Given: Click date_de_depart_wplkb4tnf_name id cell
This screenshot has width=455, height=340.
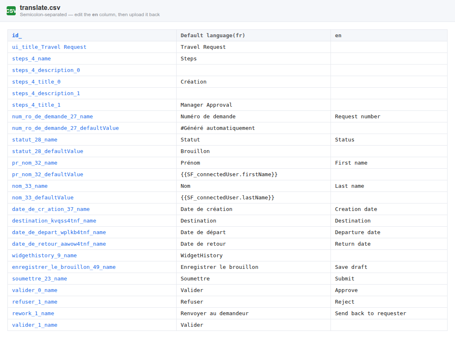Looking at the screenshot, I should pos(92,232).
